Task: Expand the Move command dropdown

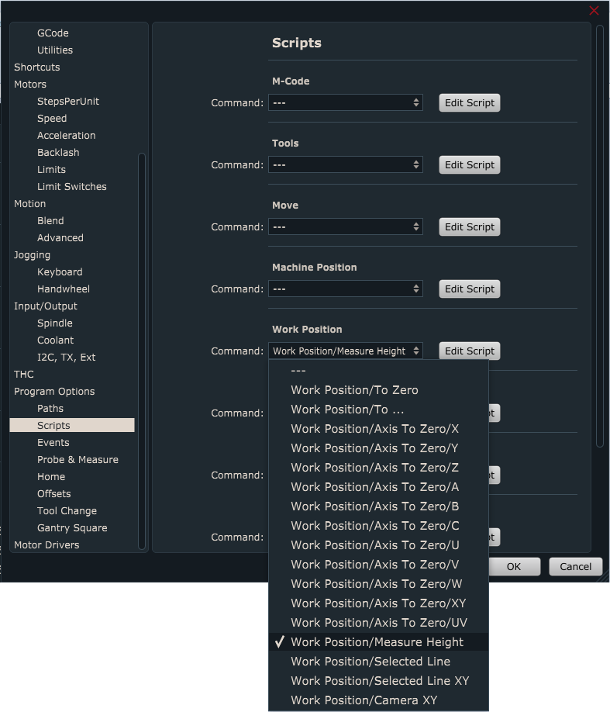Action: tap(345, 227)
